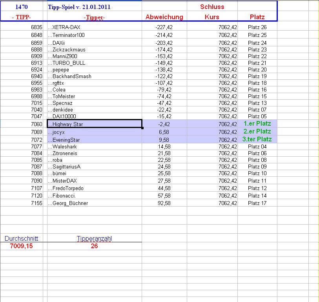Select the Platz 04 cell

point(257,146)
